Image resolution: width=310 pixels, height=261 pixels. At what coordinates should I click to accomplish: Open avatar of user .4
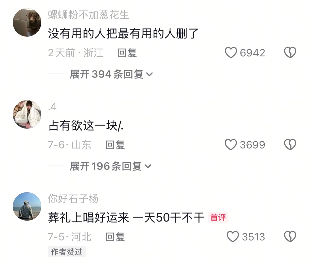27,115
